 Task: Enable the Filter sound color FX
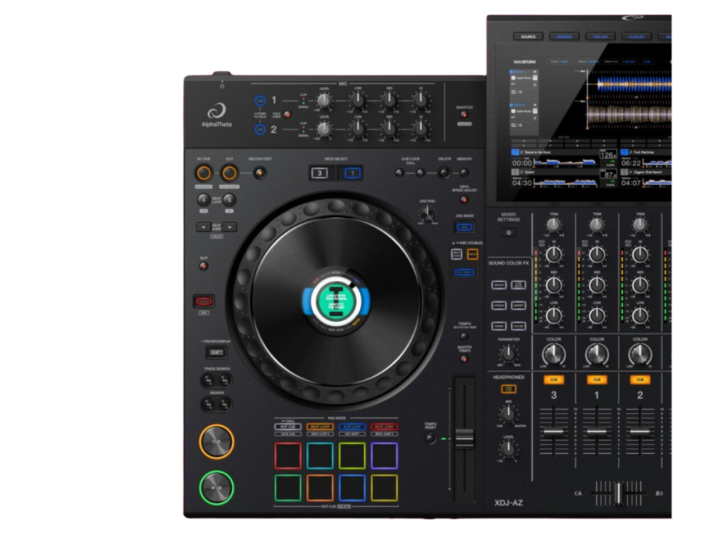(518, 326)
